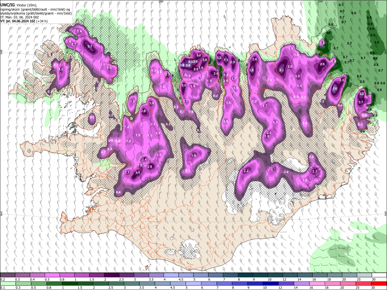Click the '3.8' snowfall value on the map

click(x=182, y=65)
